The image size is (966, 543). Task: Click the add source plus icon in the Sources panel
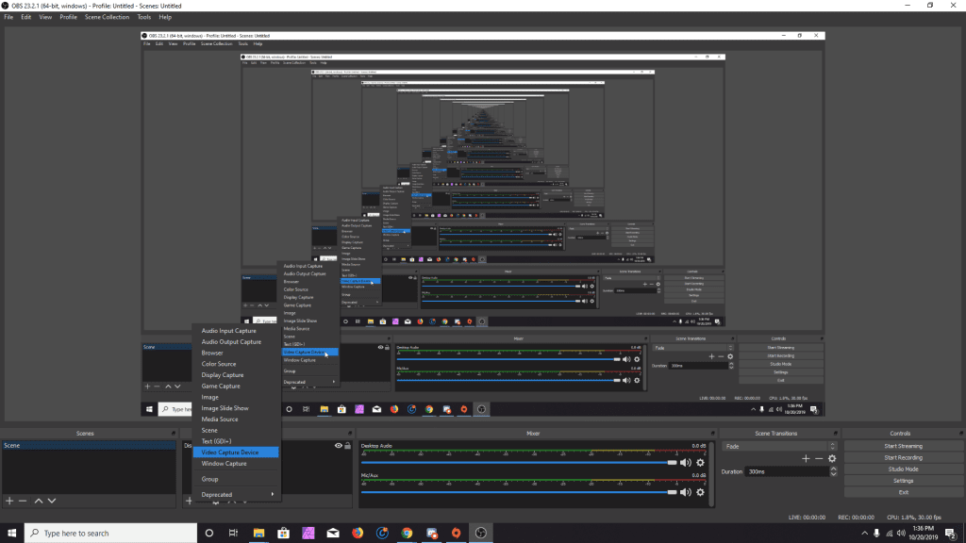point(189,501)
